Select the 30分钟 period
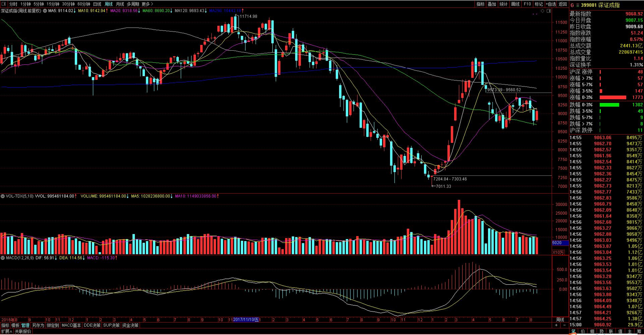 (68, 4)
